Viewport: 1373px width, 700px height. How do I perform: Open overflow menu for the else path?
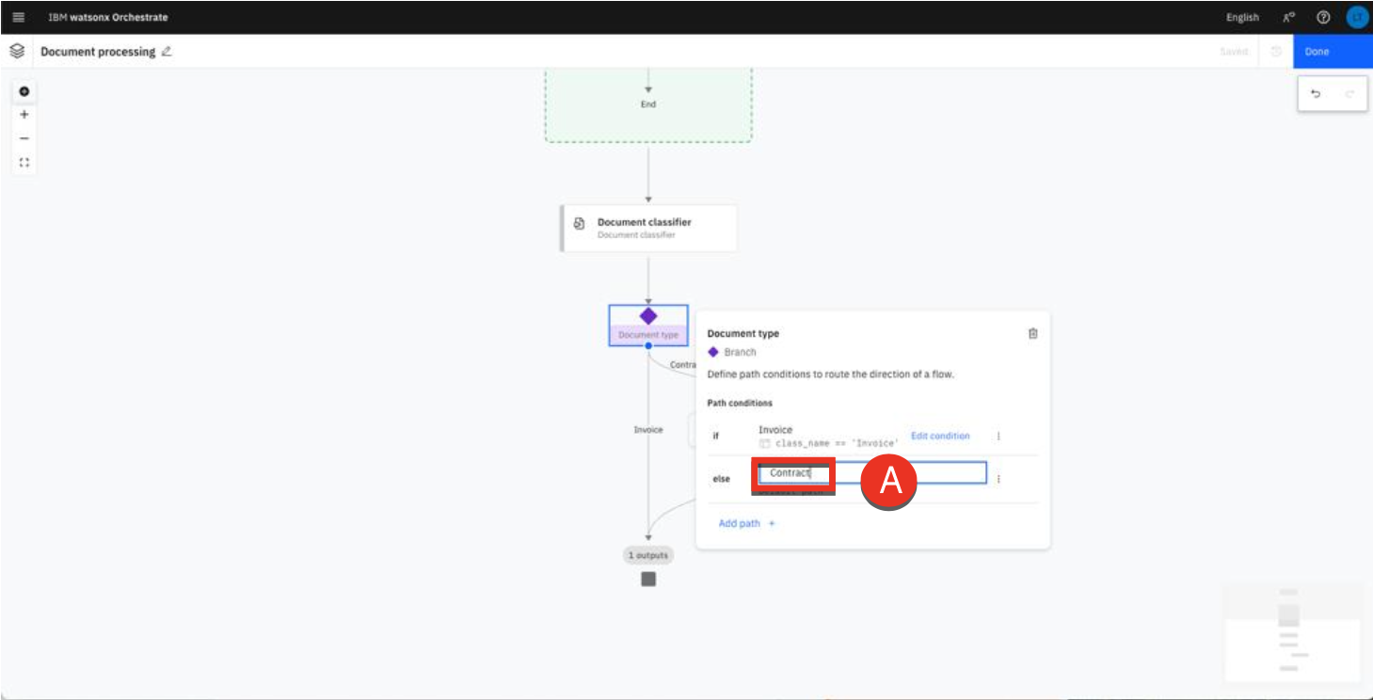[998, 478]
